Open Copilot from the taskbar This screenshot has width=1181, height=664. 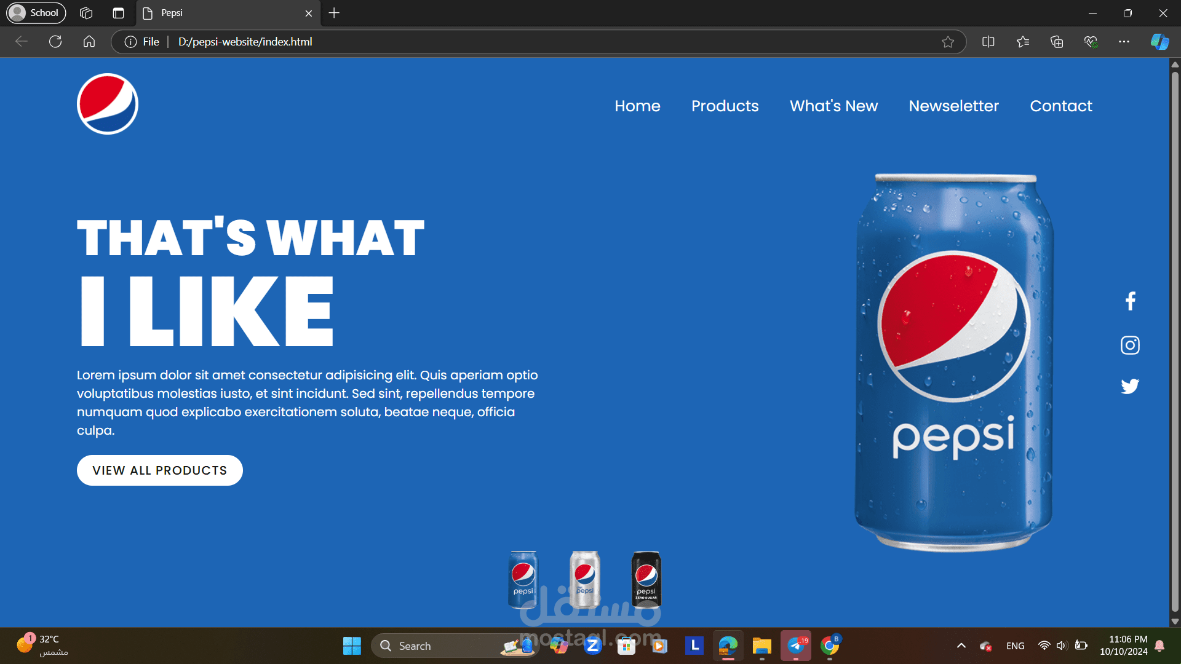pos(559,646)
